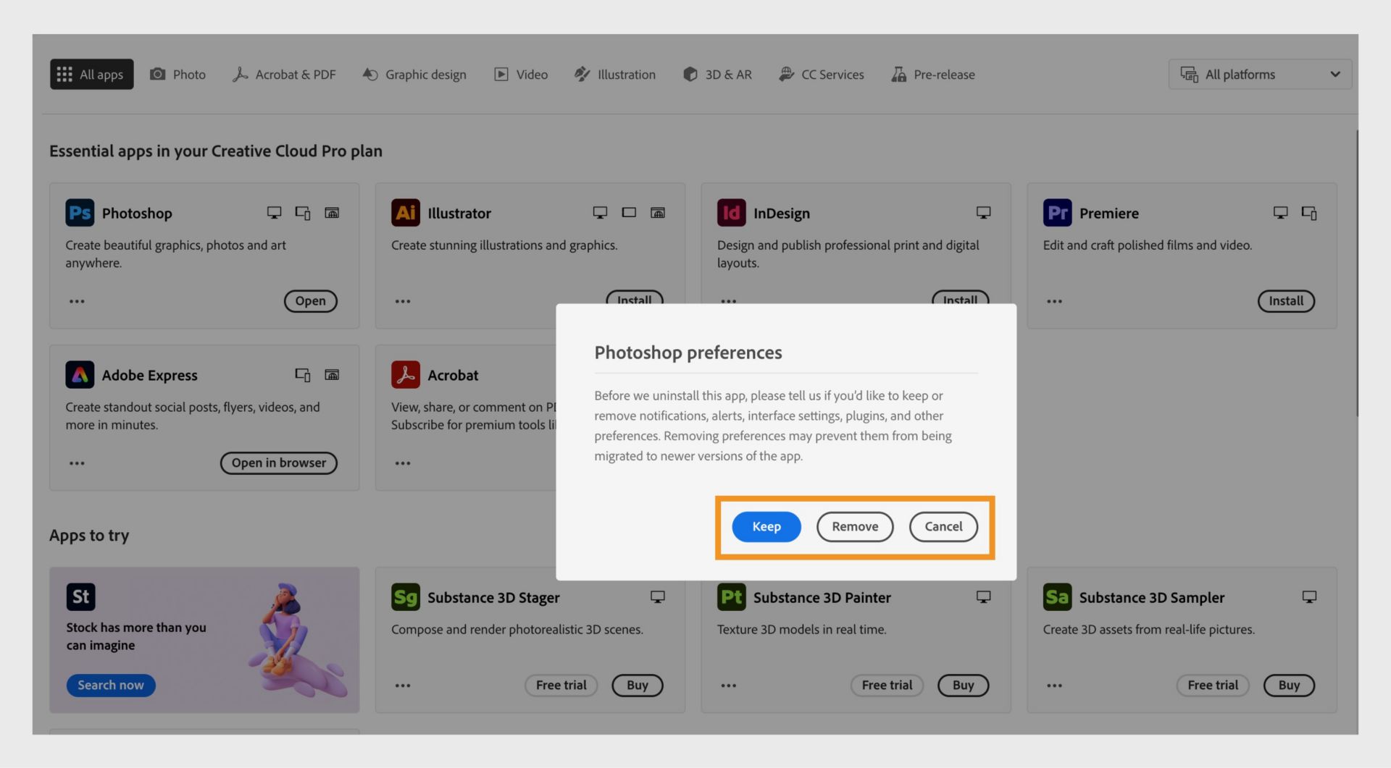Open Photoshop's more options menu
The height and width of the screenshot is (768, 1391).
(77, 301)
